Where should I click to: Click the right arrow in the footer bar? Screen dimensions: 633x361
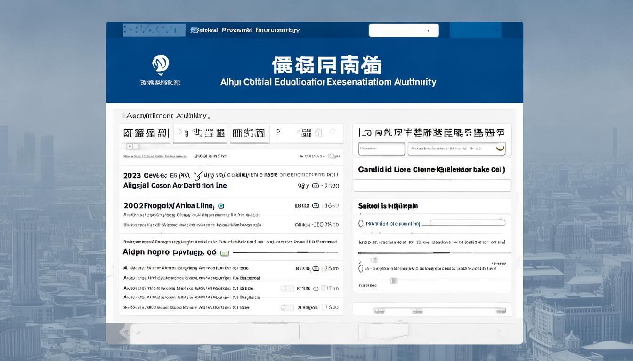[499, 331]
